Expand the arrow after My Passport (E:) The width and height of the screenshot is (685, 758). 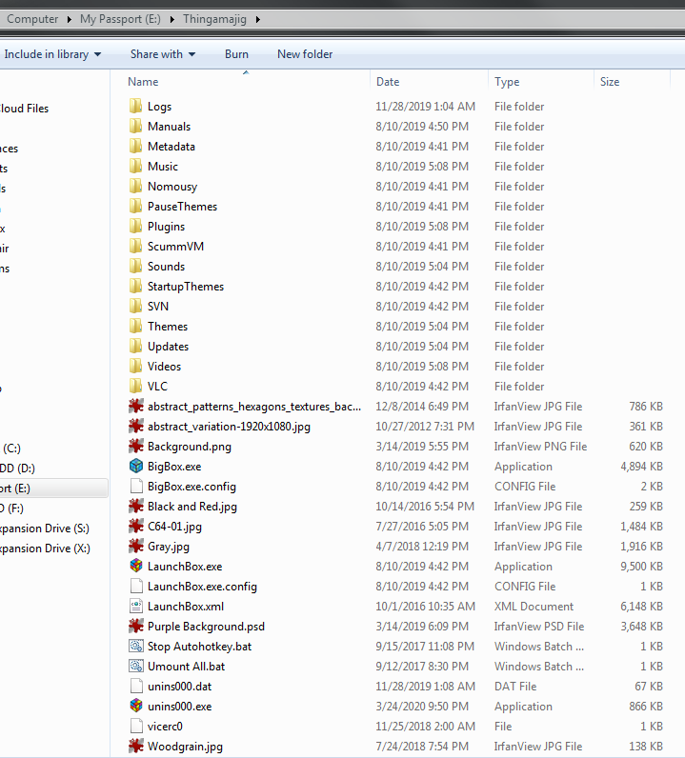(x=171, y=19)
